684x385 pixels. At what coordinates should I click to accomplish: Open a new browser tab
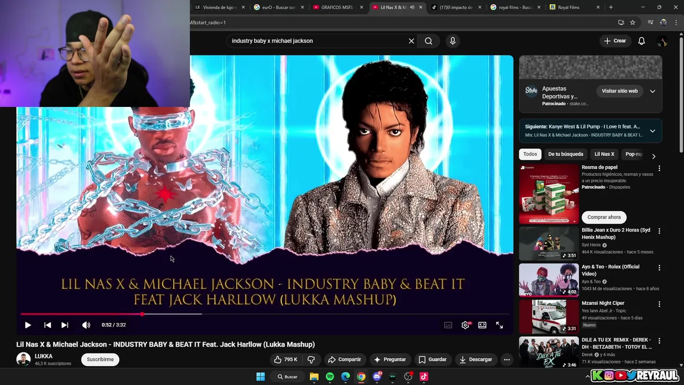(611, 7)
